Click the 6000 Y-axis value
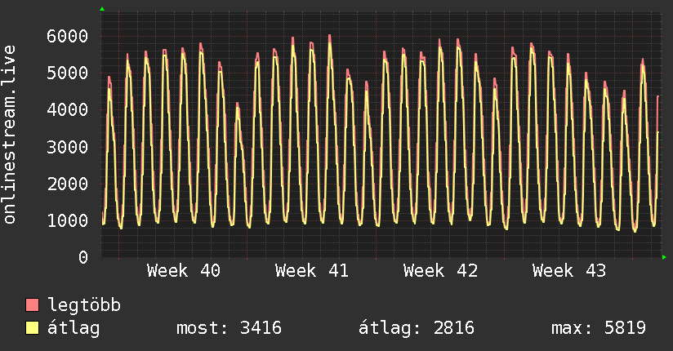The width and height of the screenshot is (673, 351). [x=67, y=36]
